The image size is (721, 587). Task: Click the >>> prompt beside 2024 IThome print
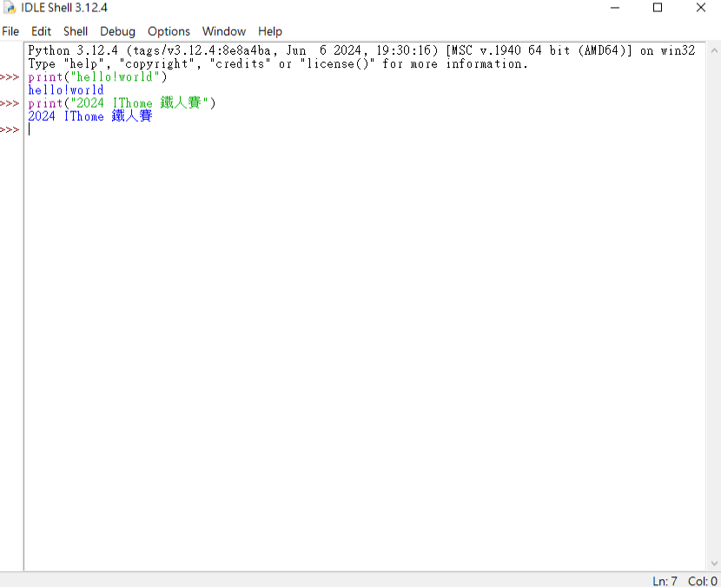(x=10, y=103)
